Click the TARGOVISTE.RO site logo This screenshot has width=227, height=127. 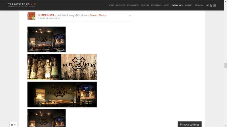click(x=22, y=5)
